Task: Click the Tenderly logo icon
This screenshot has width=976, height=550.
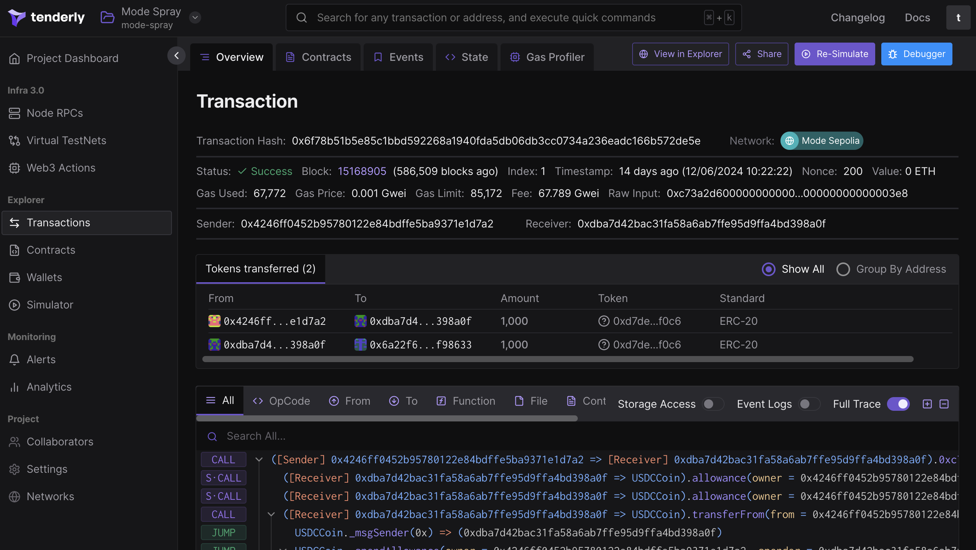Action: tap(17, 17)
